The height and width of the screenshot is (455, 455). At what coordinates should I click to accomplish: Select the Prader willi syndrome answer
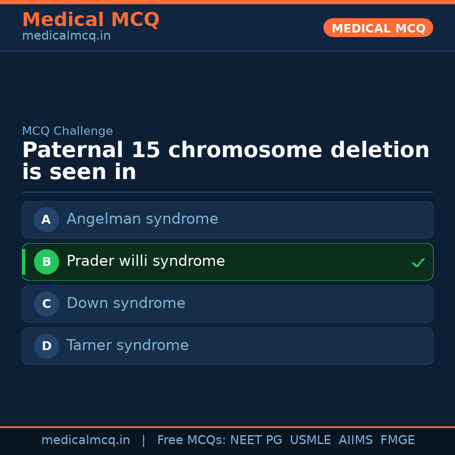pos(146,262)
